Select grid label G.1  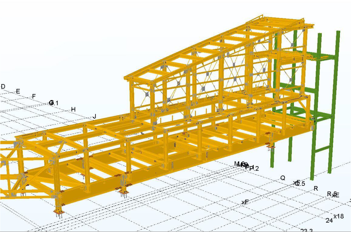coord(53,103)
